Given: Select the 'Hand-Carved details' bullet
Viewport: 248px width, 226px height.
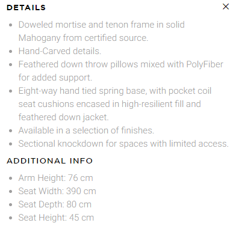Looking at the screenshot, I should pyautogui.click(x=60, y=51).
